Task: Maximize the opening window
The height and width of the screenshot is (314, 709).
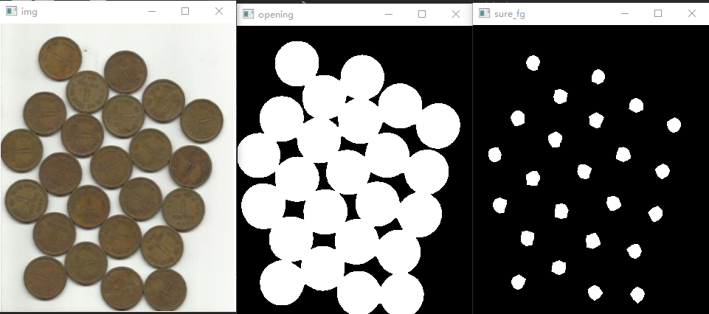Action: pos(422,14)
